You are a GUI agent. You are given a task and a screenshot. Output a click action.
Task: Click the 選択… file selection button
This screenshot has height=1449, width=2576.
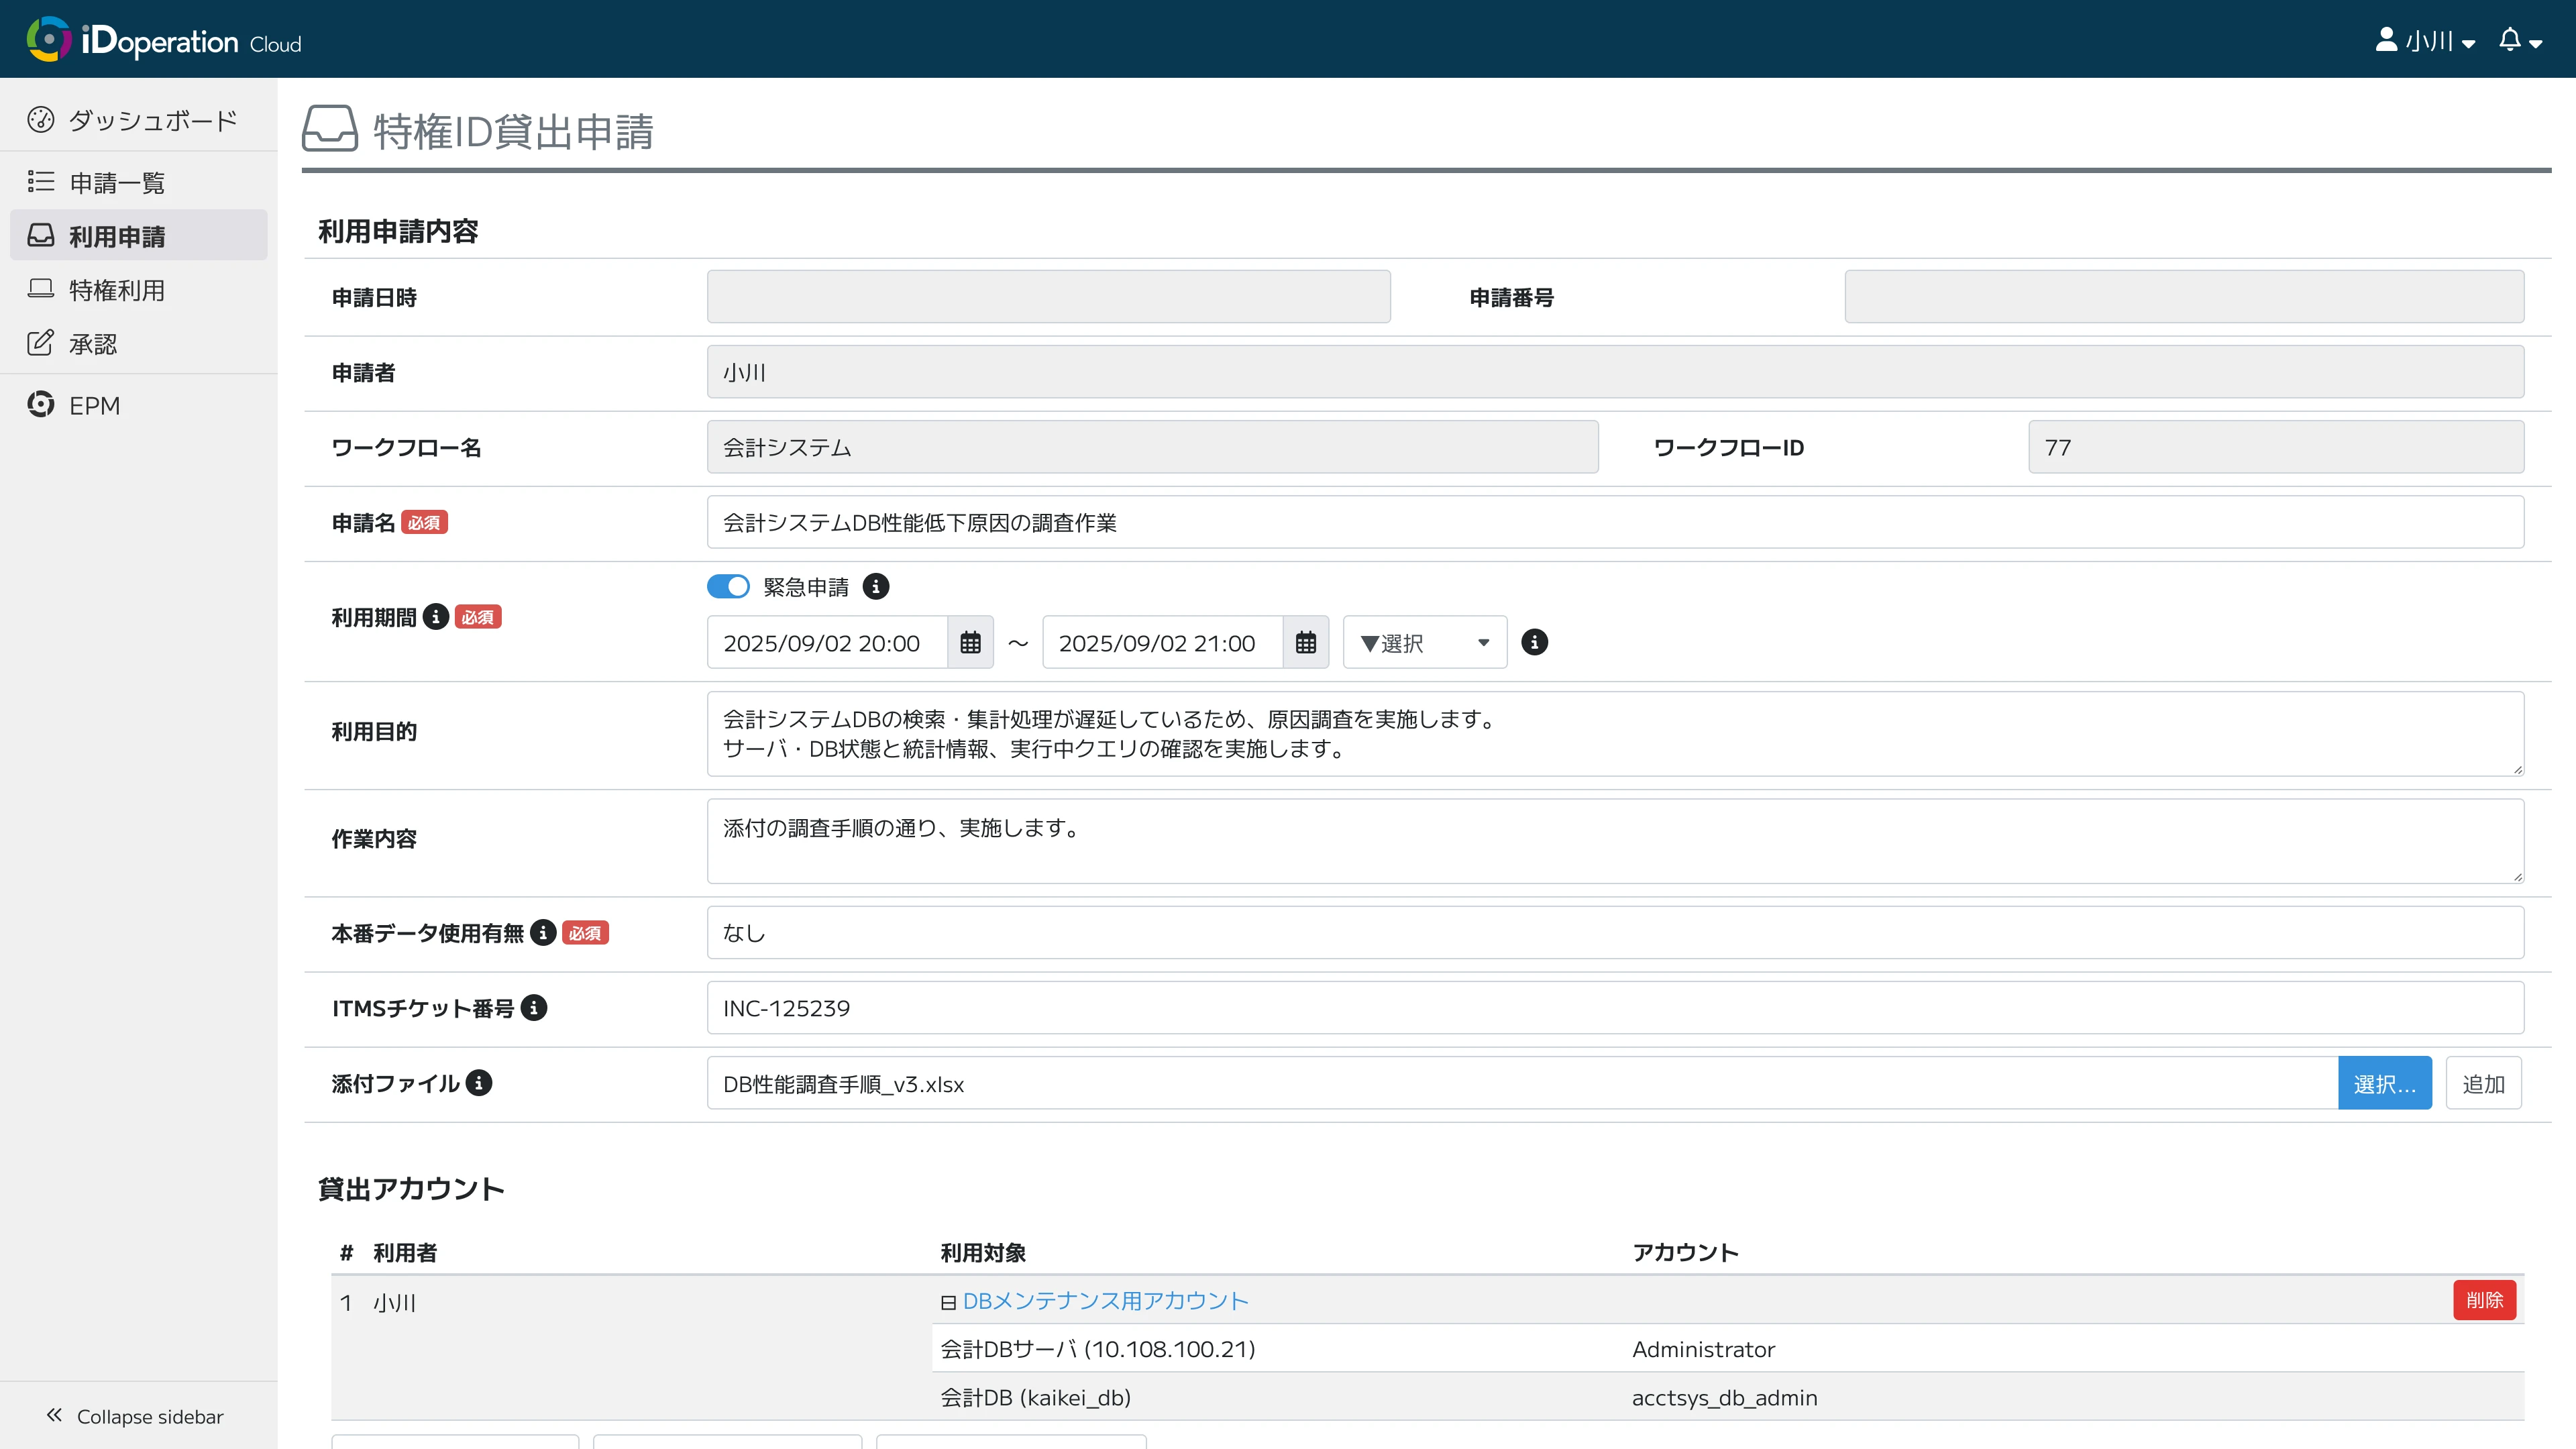2386,1083
